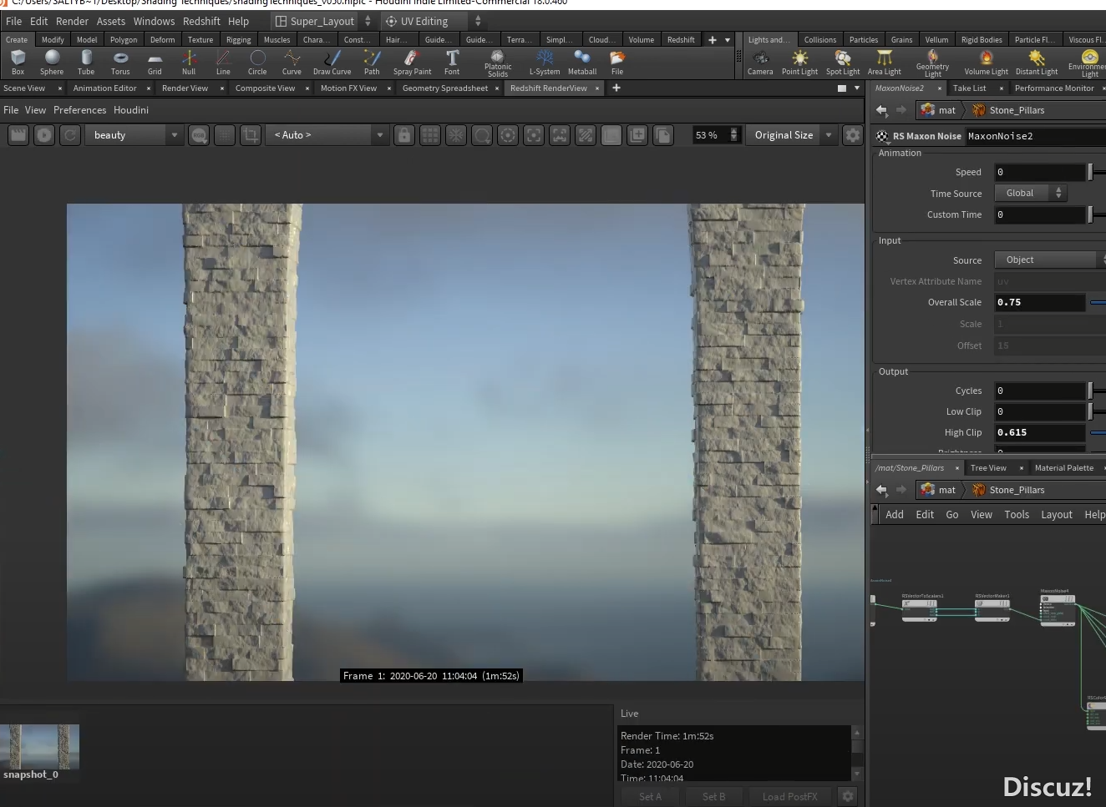Add a Distant Light

point(1037,63)
